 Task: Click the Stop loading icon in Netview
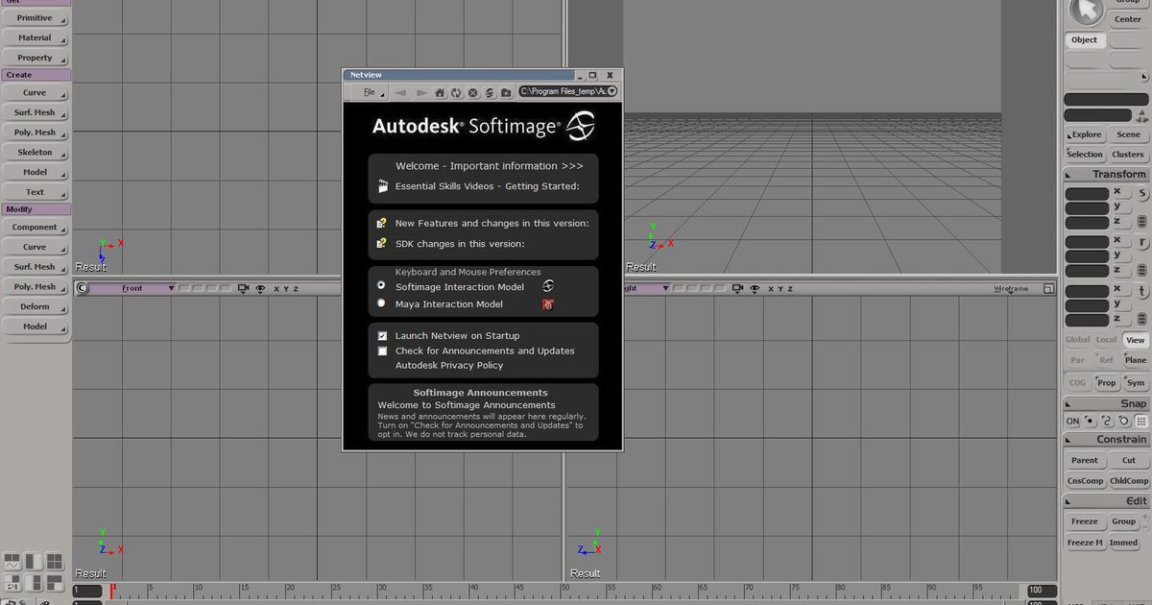click(473, 91)
